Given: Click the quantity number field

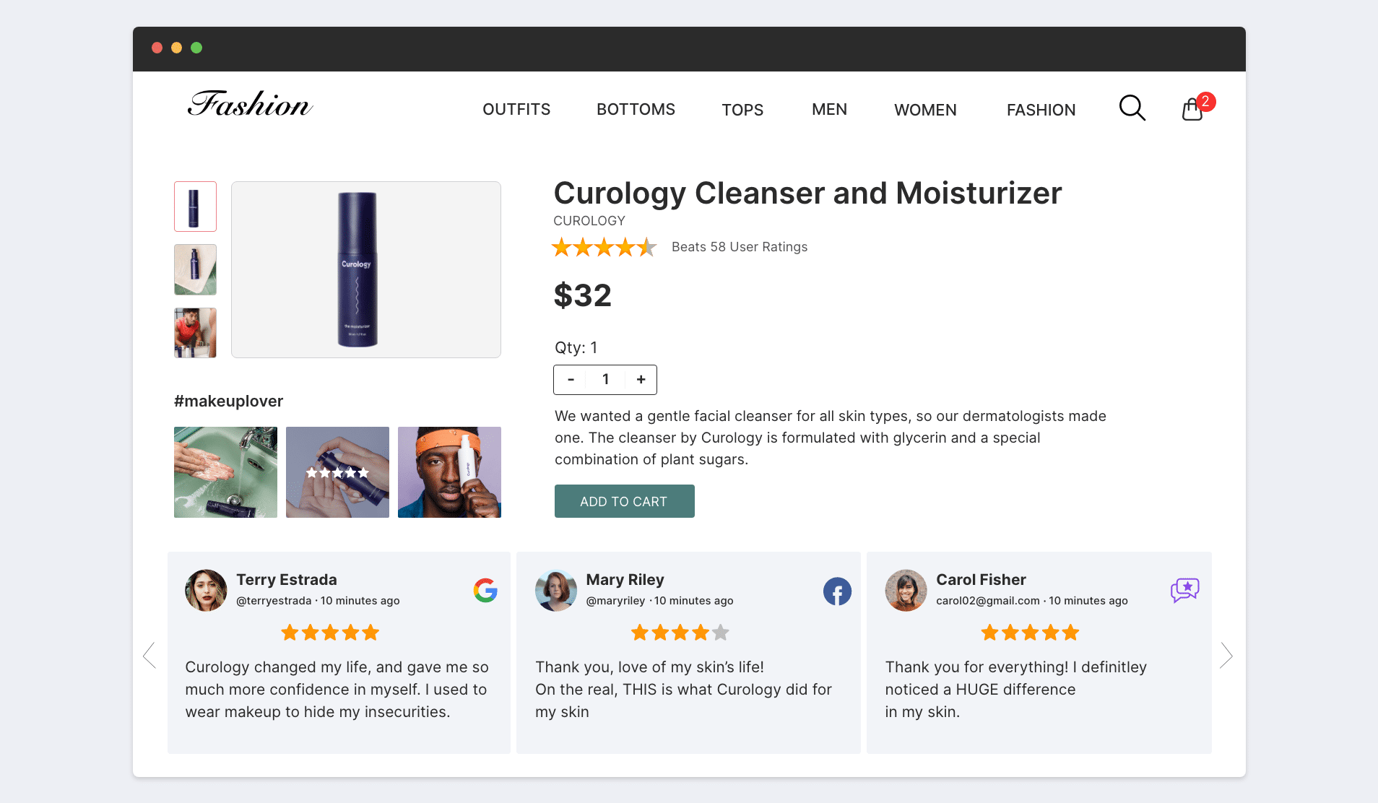Looking at the screenshot, I should [606, 380].
